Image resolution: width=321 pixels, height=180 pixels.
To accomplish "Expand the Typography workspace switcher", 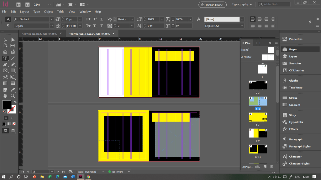I will point(242,5).
